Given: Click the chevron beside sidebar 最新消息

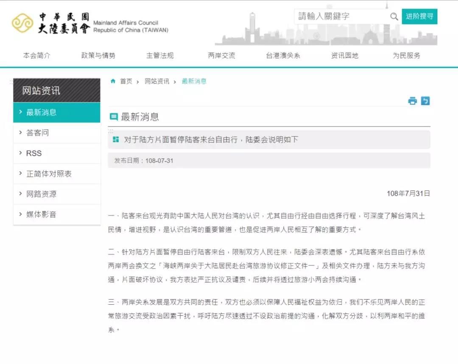Looking at the screenshot, I should [20, 112].
